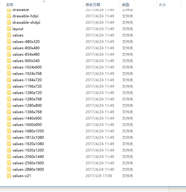Viewport: 186px width, 192px height.
Task: Click the values-1680x1050 folder icon
Action: pyautogui.click(x=9, y=131)
